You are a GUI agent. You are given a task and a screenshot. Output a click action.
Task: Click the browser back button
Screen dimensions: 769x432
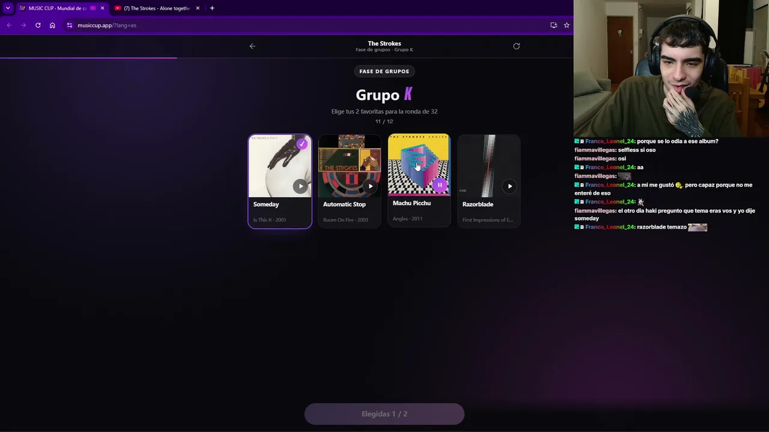(x=9, y=25)
